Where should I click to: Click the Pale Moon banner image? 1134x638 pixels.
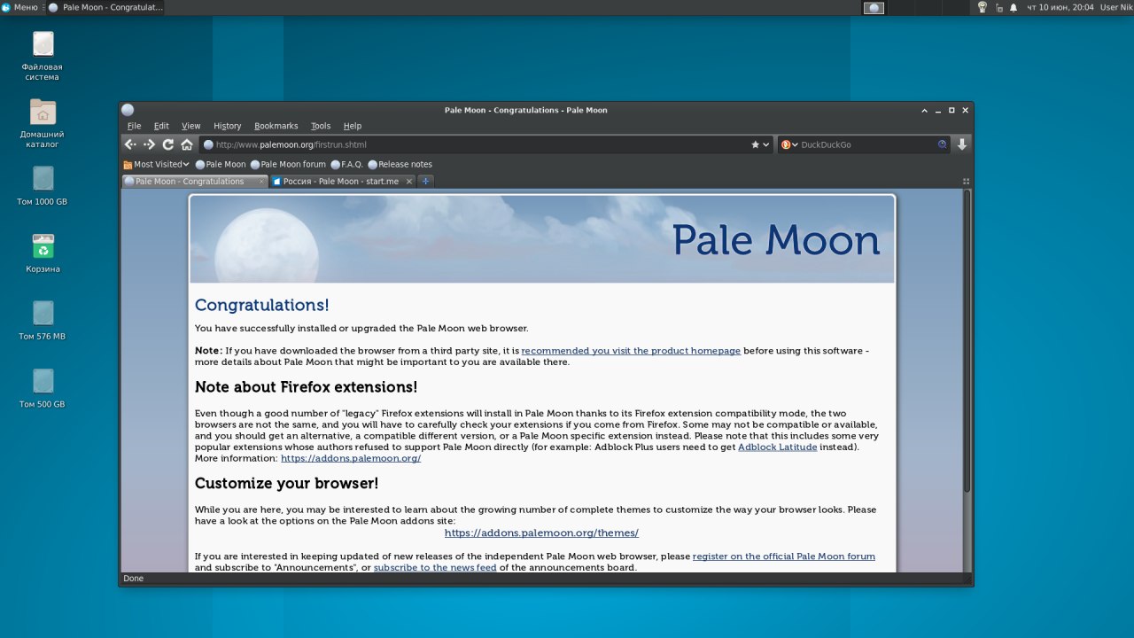click(x=542, y=239)
